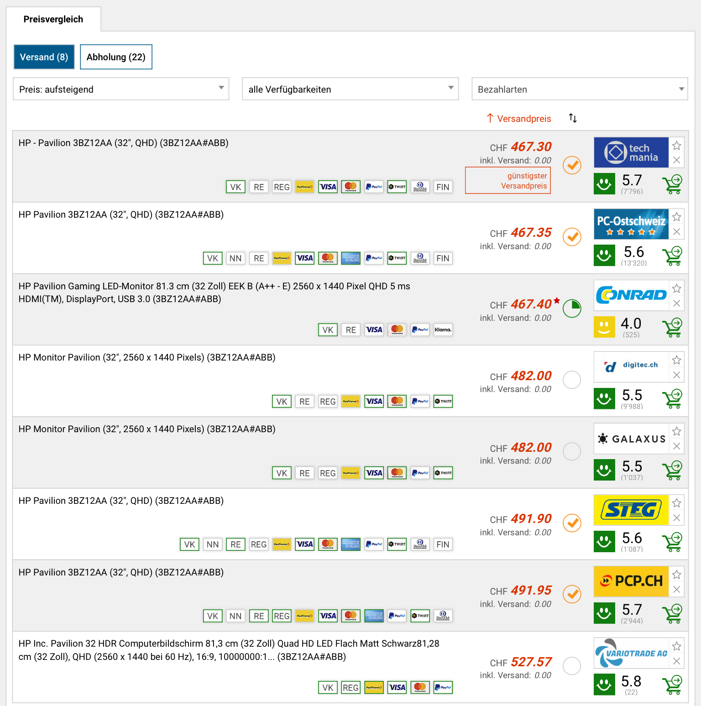The width and height of the screenshot is (701, 706).
Task: Remove the Conrad offer with X icon
Action: tap(676, 303)
